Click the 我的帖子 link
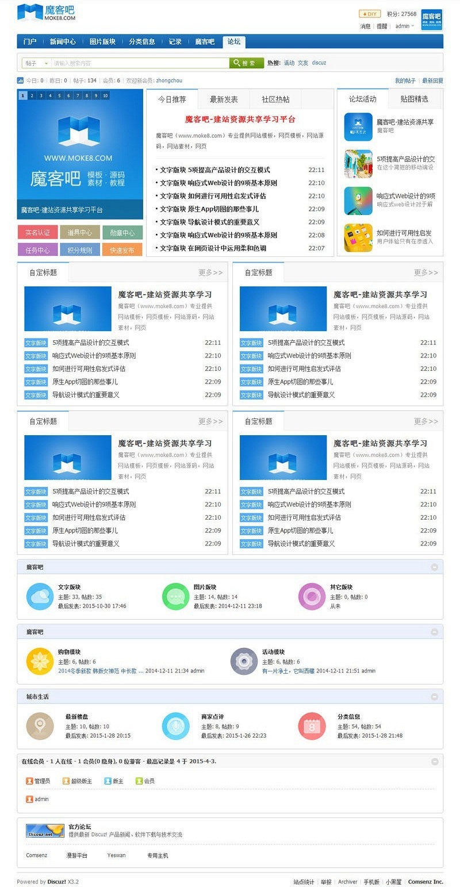The image size is (460, 887). [405, 81]
